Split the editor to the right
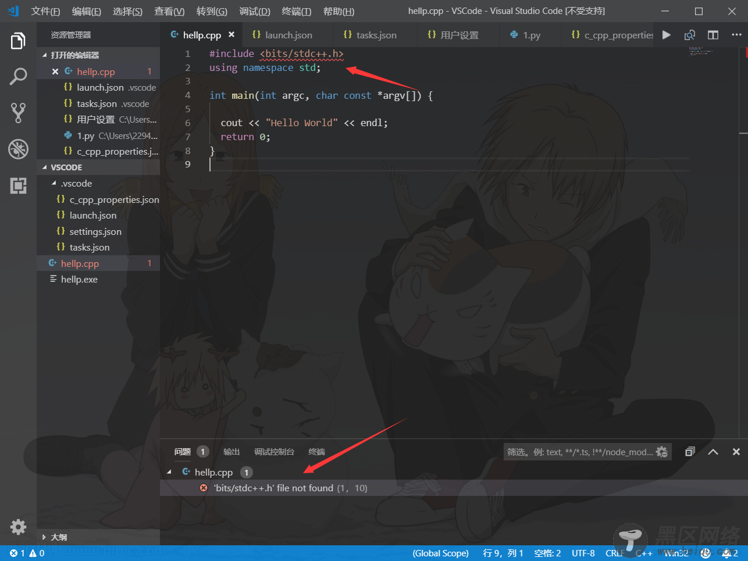Image resolution: width=748 pixels, height=561 pixels. tap(713, 35)
